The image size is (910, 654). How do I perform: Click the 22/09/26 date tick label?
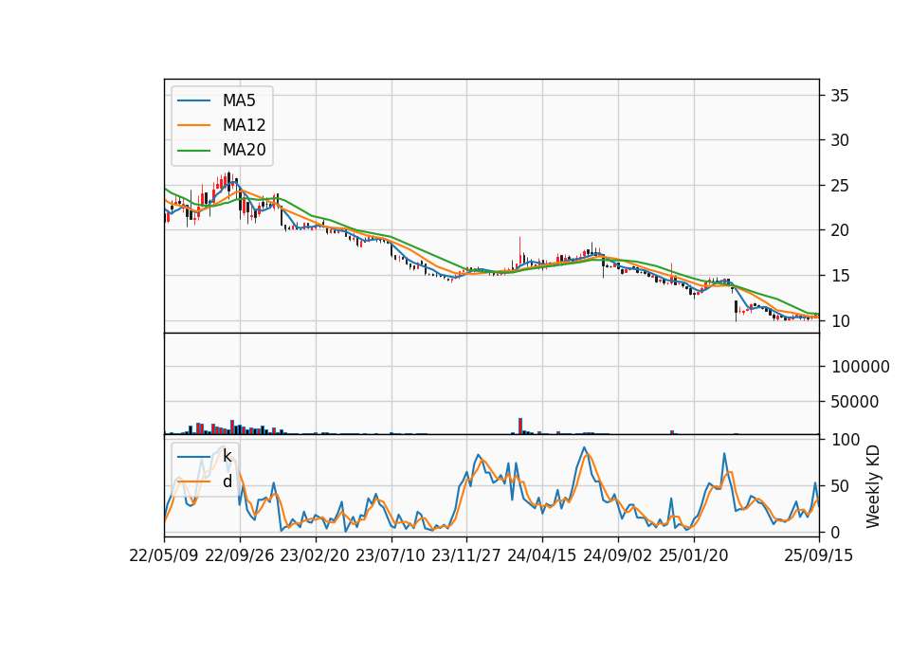coord(240,555)
